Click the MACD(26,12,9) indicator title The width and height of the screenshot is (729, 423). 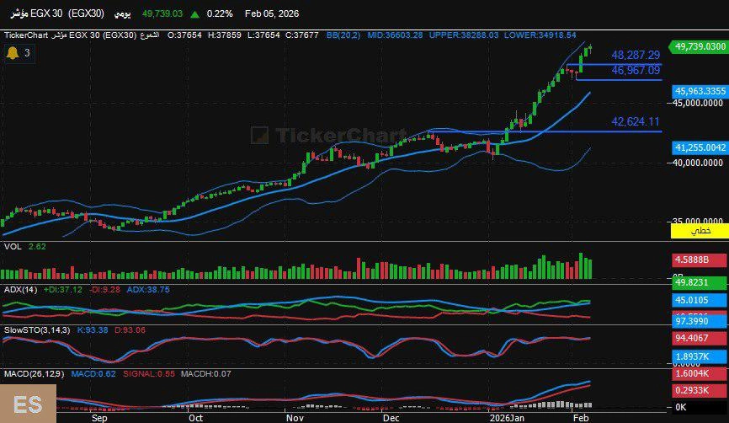coord(35,373)
